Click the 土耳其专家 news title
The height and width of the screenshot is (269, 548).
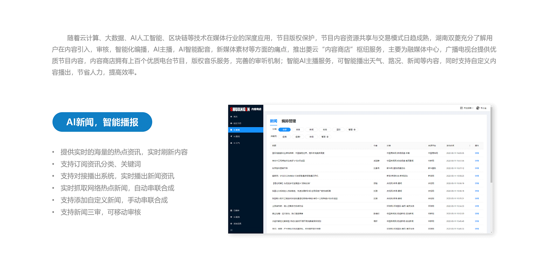[288, 206]
